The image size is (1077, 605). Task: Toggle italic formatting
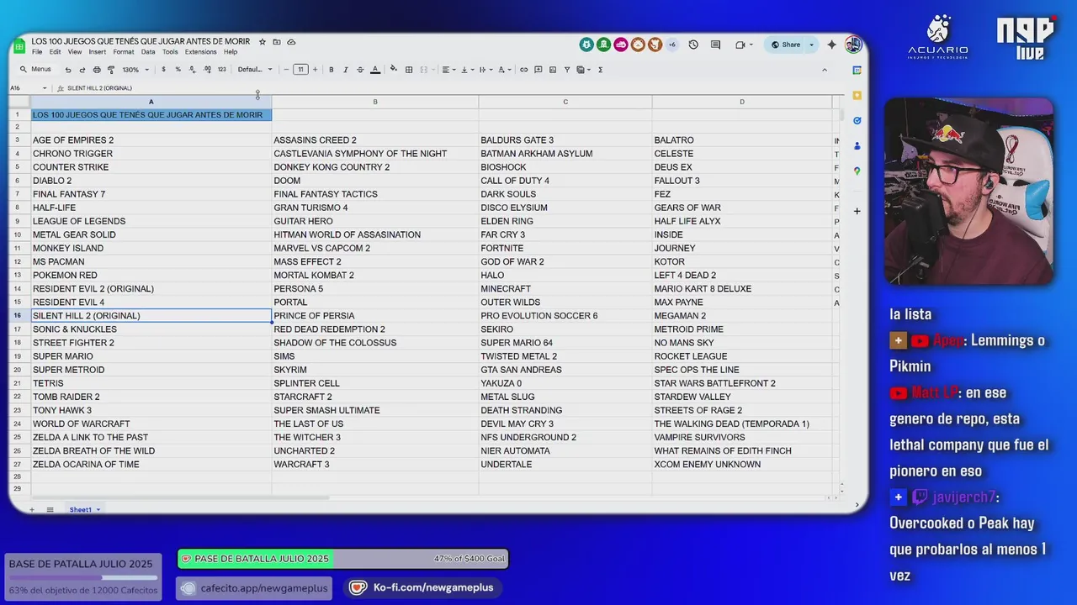point(346,70)
